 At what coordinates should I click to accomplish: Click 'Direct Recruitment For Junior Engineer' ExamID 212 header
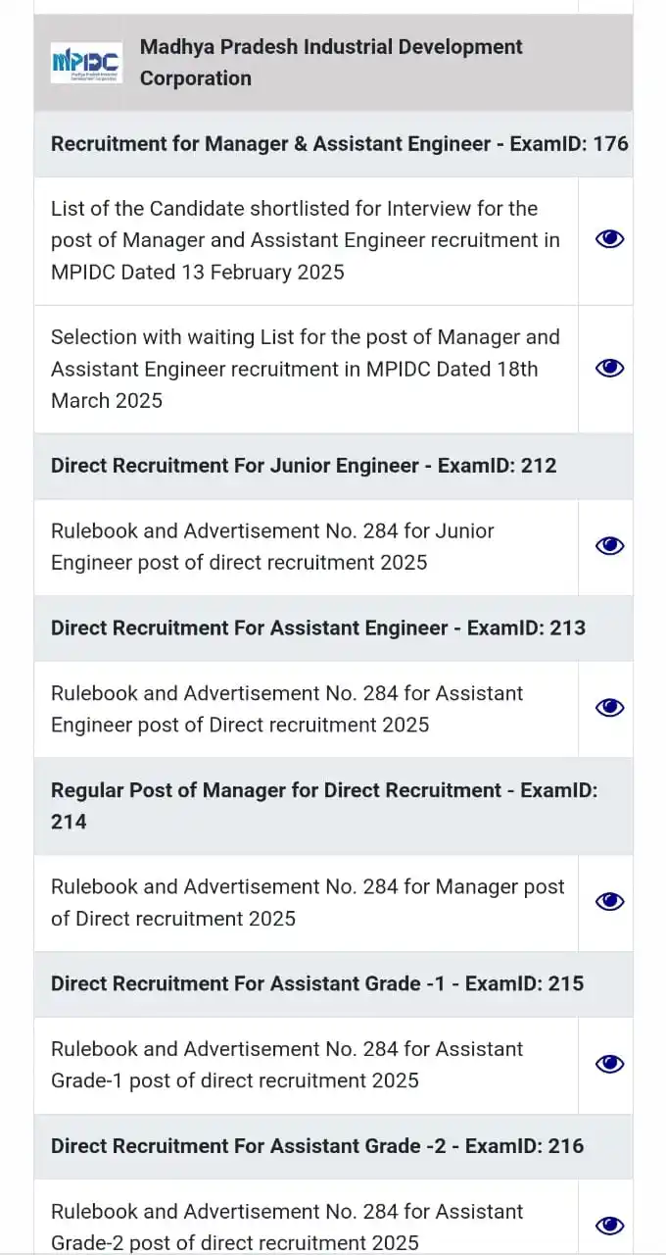point(304,466)
